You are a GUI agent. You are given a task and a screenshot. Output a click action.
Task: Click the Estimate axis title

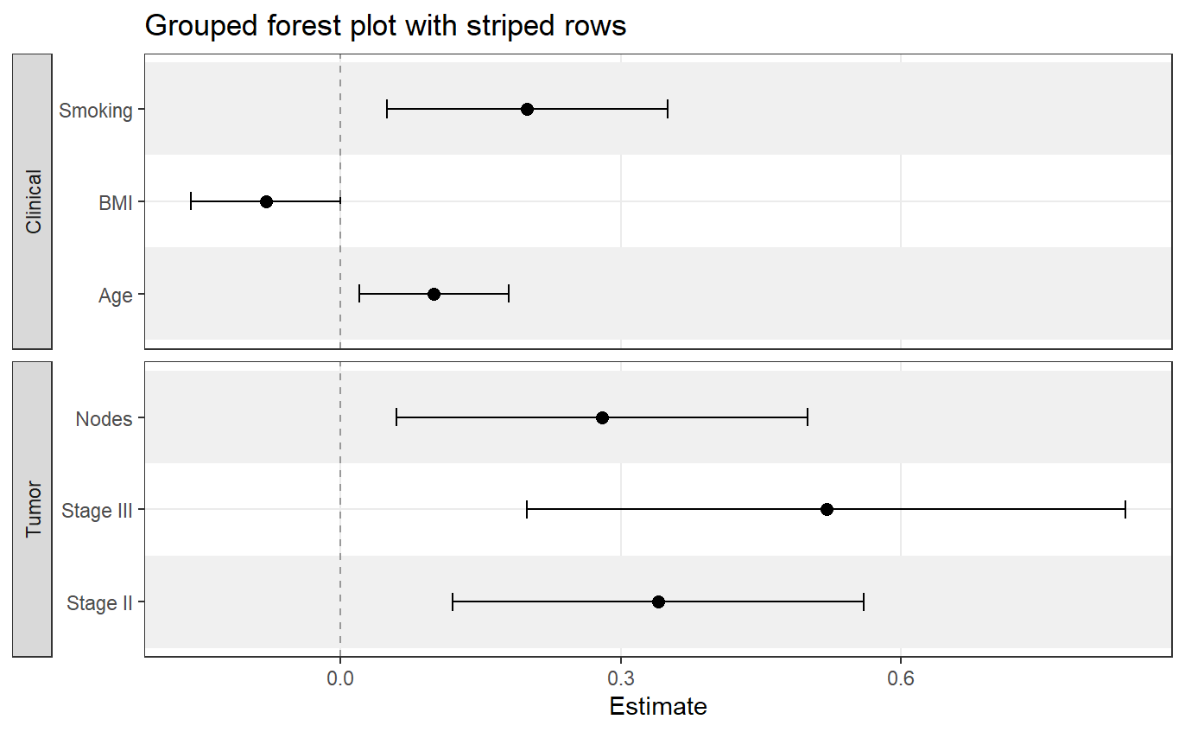tap(658, 706)
